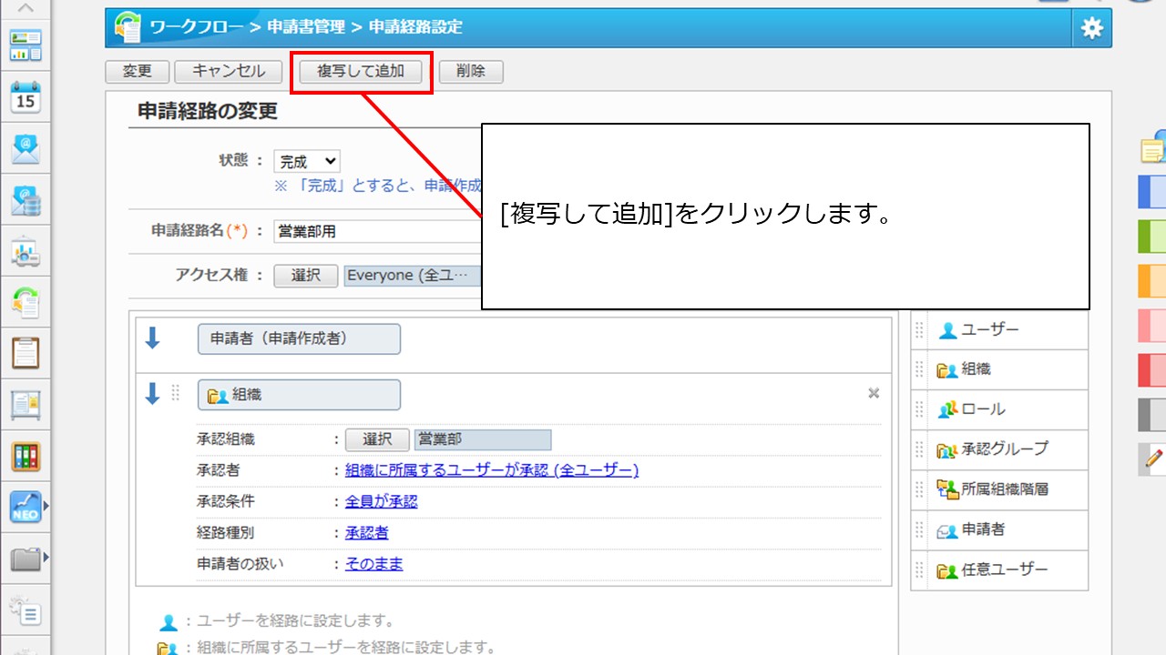Click the Everyone access rights field
This screenshot has width=1166, height=655.
413,276
